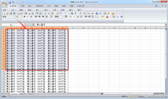The width and height of the screenshot is (168, 99).
Task: Apply red font color A button
Action: click(107, 17)
